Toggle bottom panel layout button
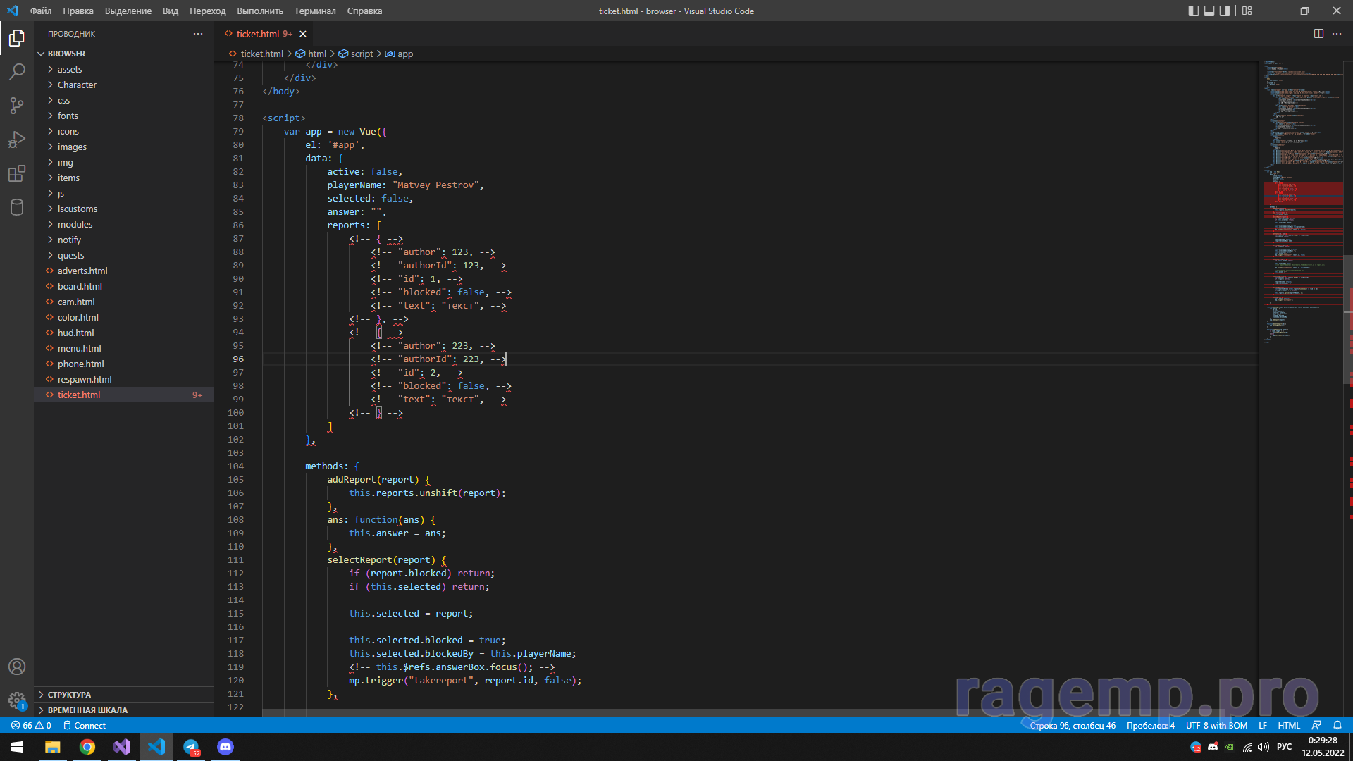Image resolution: width=1353 pixels, height=761 pixels. 1209,11
